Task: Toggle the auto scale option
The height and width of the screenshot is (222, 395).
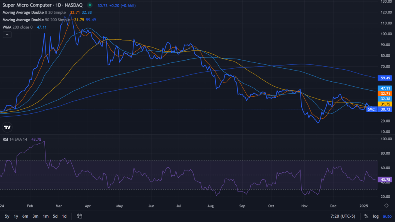Action: [387, 216]
